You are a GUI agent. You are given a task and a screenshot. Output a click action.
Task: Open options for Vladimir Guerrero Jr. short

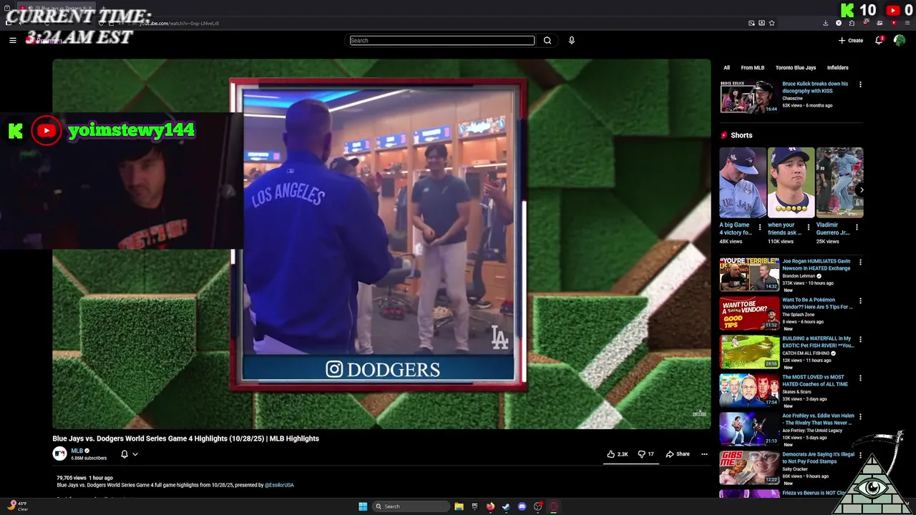[x=857, y=227]
